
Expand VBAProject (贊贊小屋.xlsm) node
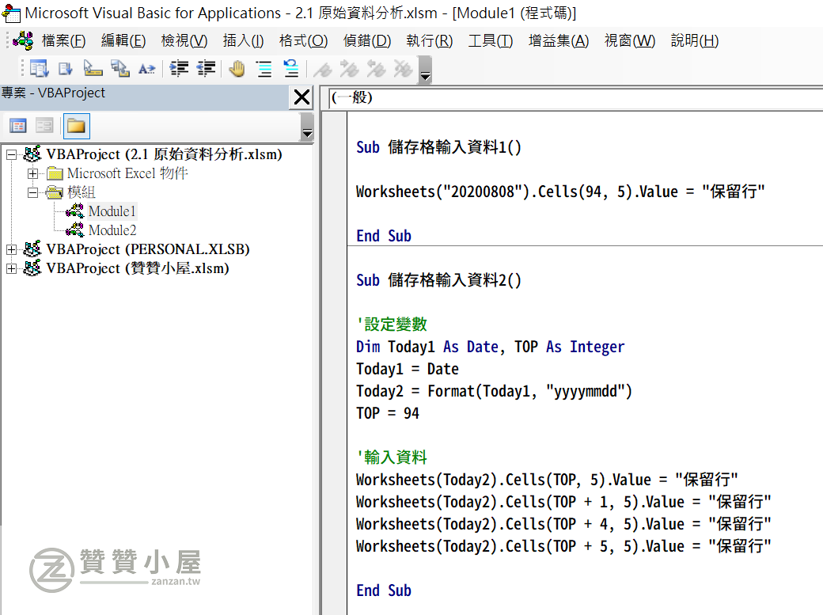click(x=11, y=268)
